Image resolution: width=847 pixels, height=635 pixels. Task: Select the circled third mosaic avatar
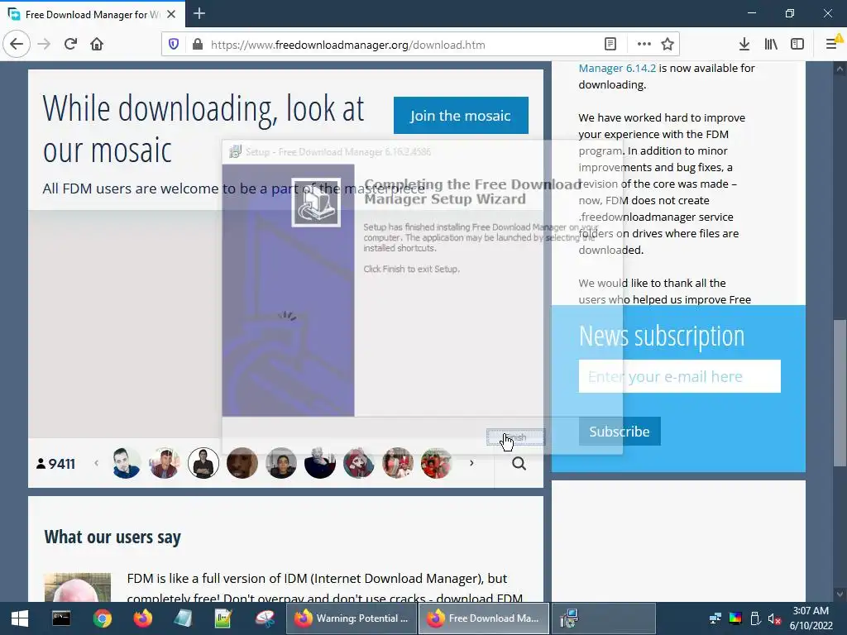point(203,463)
